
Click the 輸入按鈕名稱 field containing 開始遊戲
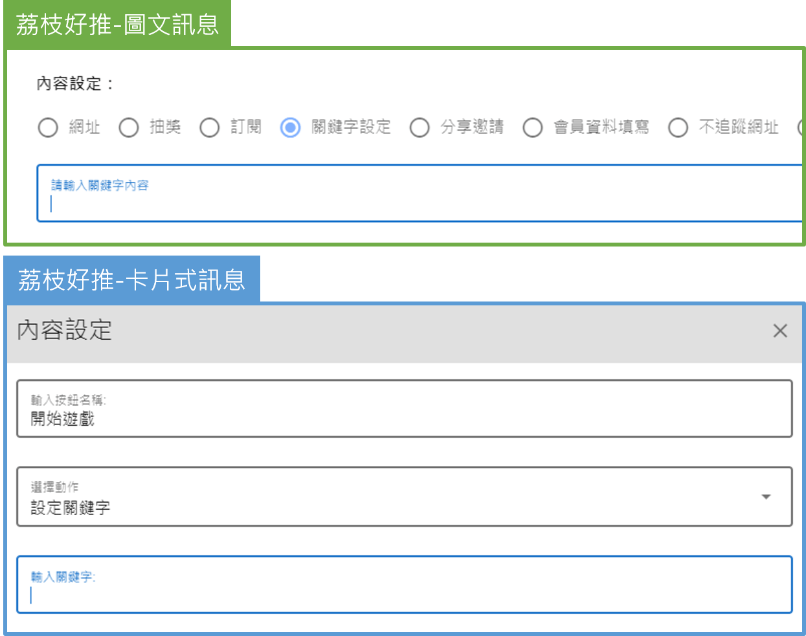404,409
